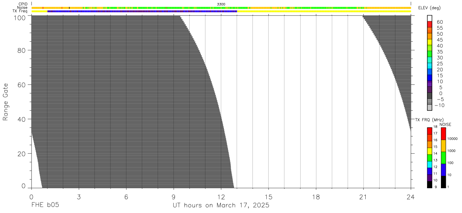The height and width of the screenshot is (213, 462).
Task: Select the cyan swatch in TX FRQ color bar
Action: [x=429, y=165]
